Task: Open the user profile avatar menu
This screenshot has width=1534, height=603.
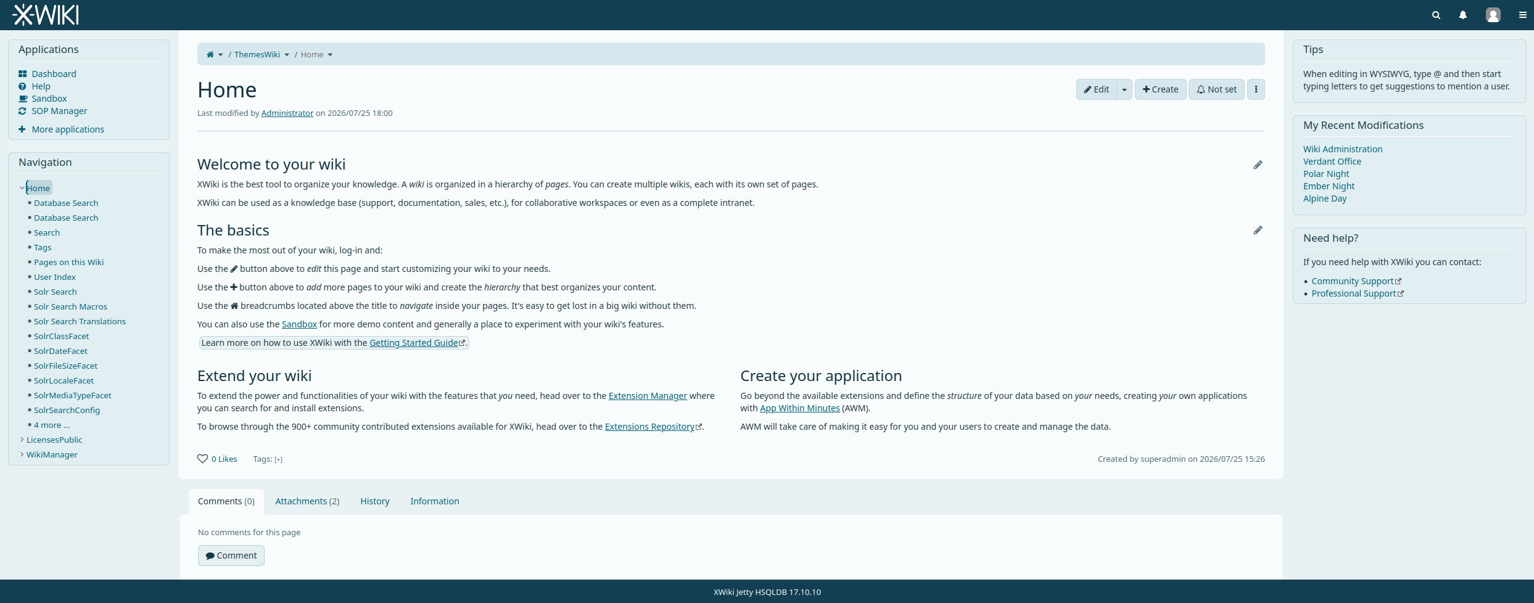Action: pyautogui.click(x=1493, y=15)
